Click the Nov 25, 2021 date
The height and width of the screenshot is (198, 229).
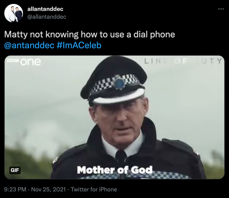point(48,190)
